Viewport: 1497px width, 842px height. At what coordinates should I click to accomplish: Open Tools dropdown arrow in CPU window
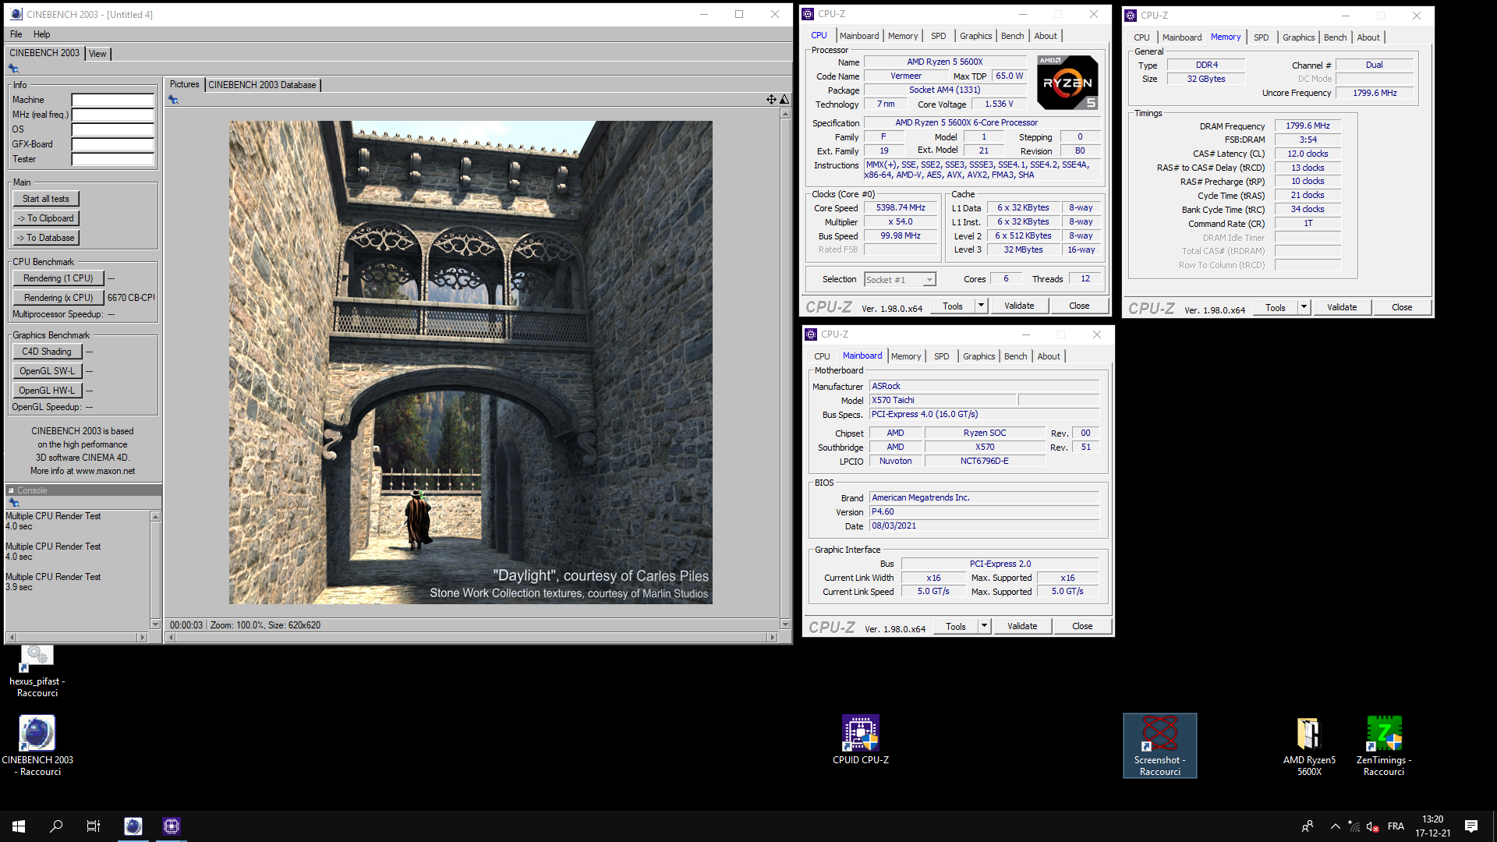982,306
